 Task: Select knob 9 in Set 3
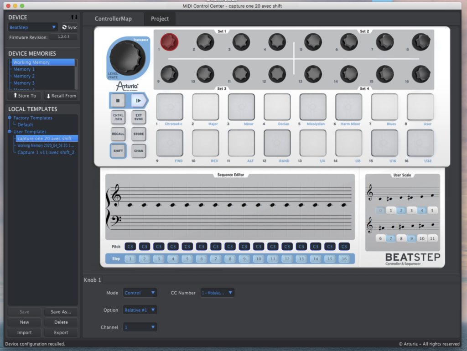click(x=169, y=74)
